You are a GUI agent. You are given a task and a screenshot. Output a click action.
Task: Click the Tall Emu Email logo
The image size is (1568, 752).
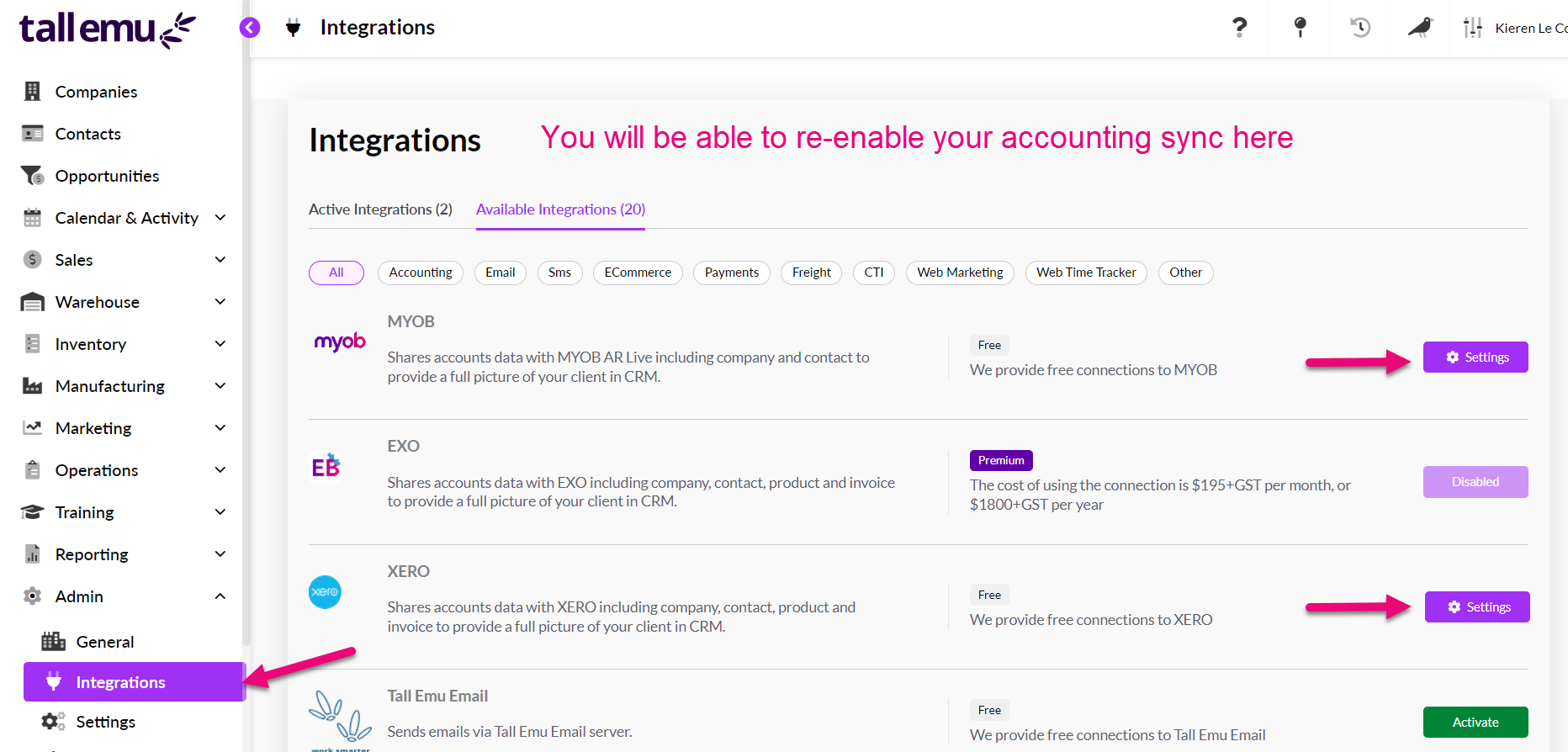(x=340, y=720)
